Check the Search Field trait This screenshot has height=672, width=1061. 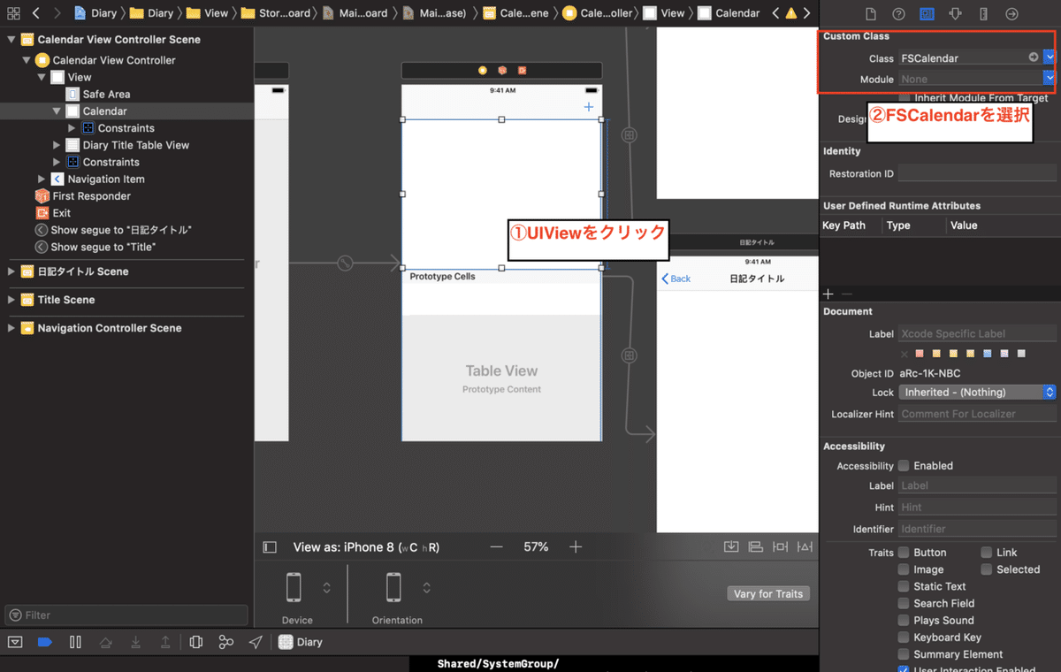904,603
